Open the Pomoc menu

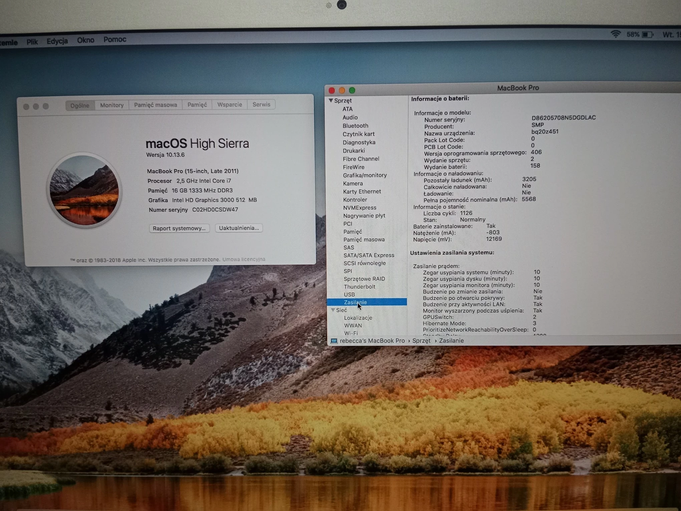pos(115,39)
